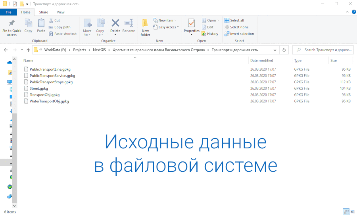Screen dimensions: 357x215
Task: Click the Delete icon in Organize group
Action: click(115, 23)
